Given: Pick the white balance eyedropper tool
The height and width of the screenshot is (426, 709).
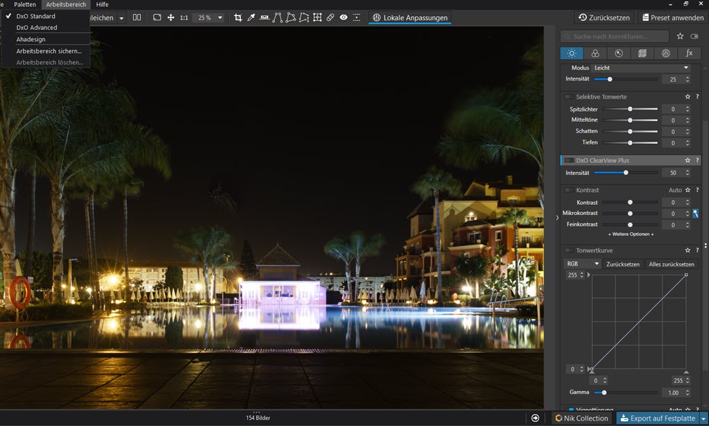Looking at the screenshot, I should 251,18.
